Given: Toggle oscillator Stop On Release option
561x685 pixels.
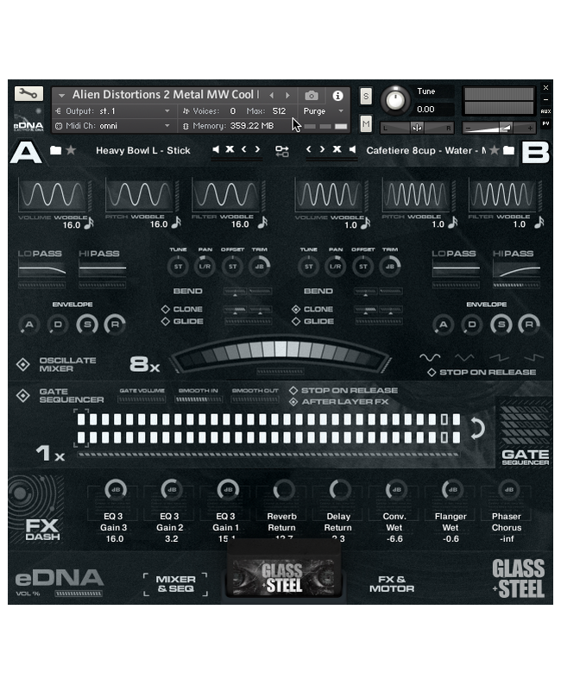Looking at the screenshot, I should 432,372.
